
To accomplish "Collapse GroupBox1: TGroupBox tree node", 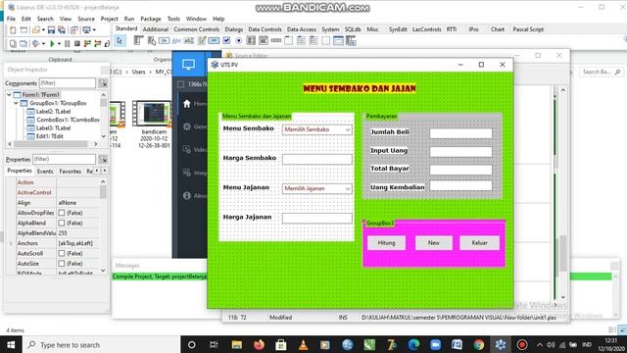I will coord(16,103).
